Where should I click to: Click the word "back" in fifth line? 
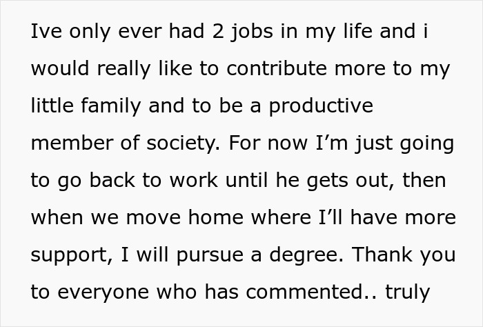pos(112,179)
